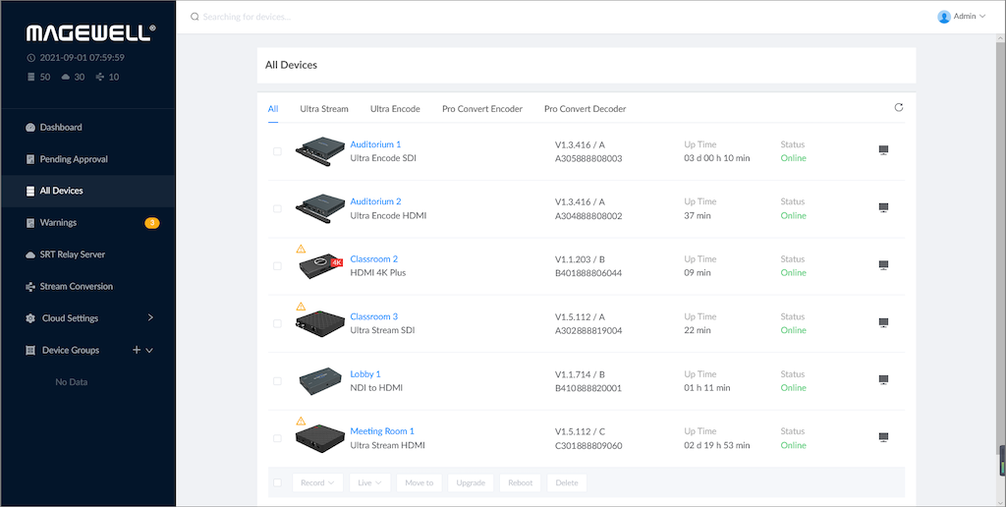Tick the Classroom 3 row checkbox

277,323
